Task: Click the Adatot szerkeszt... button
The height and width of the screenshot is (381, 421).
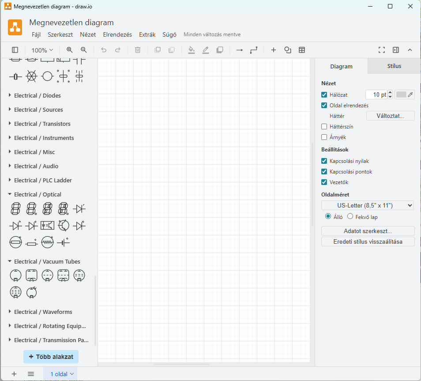Action: point(368,231)
